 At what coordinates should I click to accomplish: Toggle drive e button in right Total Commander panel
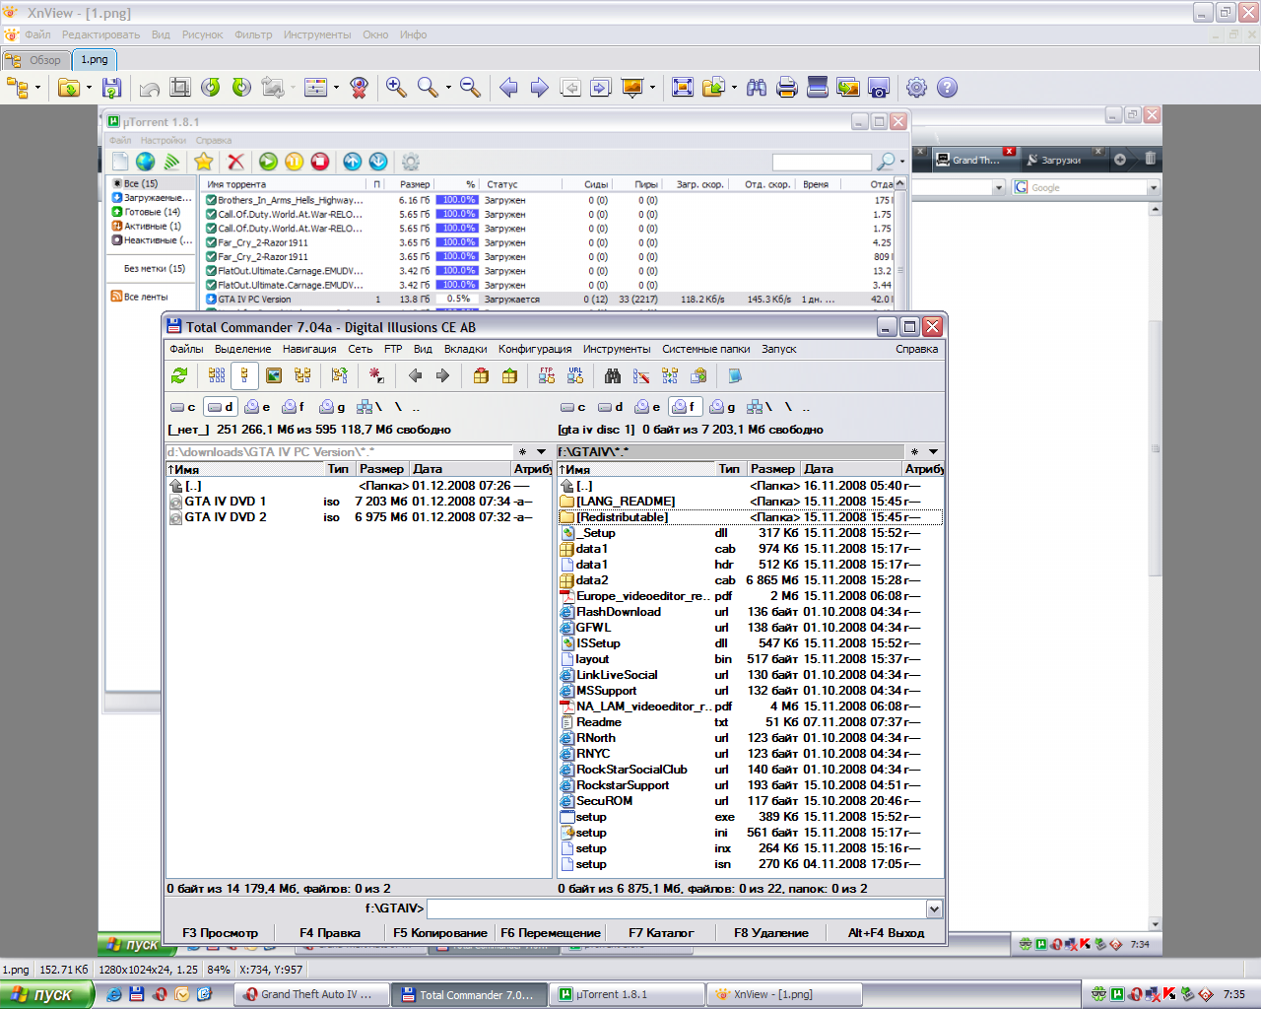pos(647,407)
